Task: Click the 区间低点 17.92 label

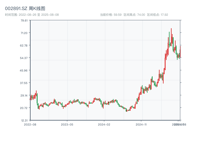Action: (x=157, y=15)
